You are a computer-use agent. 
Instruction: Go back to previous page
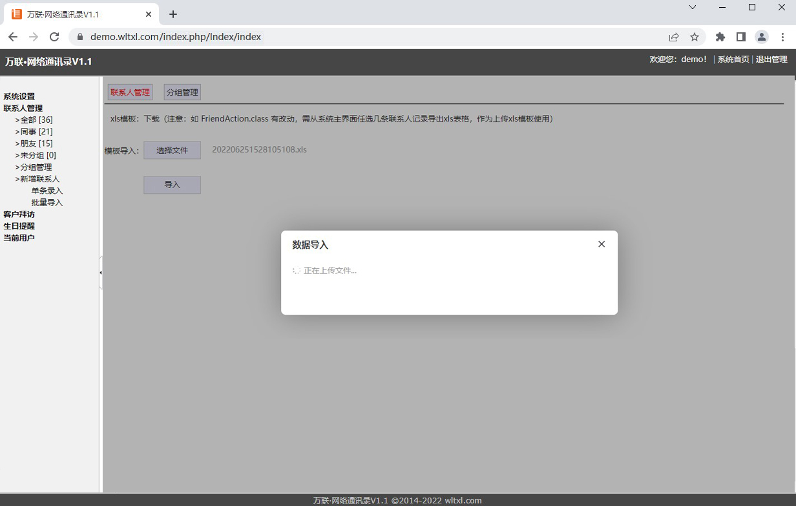click(x=13, y=37)
